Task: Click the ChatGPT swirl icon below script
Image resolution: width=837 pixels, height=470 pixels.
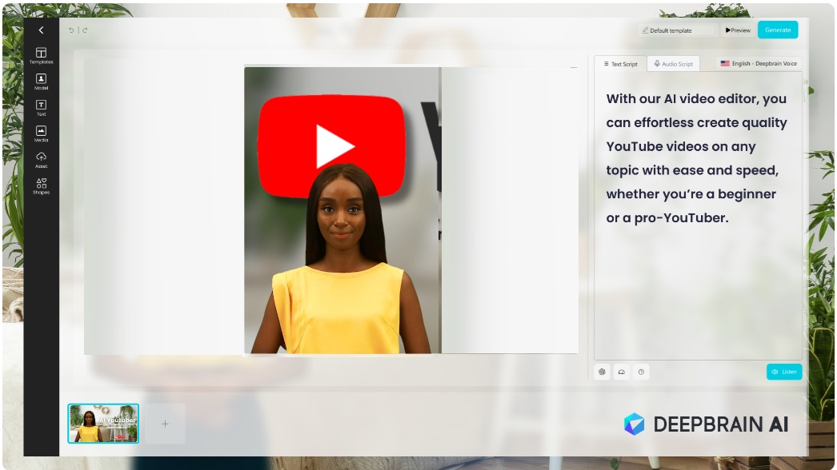Action: pos(602,372)
